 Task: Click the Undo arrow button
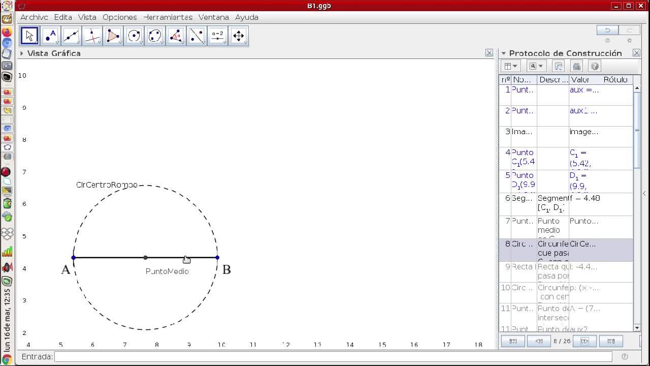[x=607, y=30]
